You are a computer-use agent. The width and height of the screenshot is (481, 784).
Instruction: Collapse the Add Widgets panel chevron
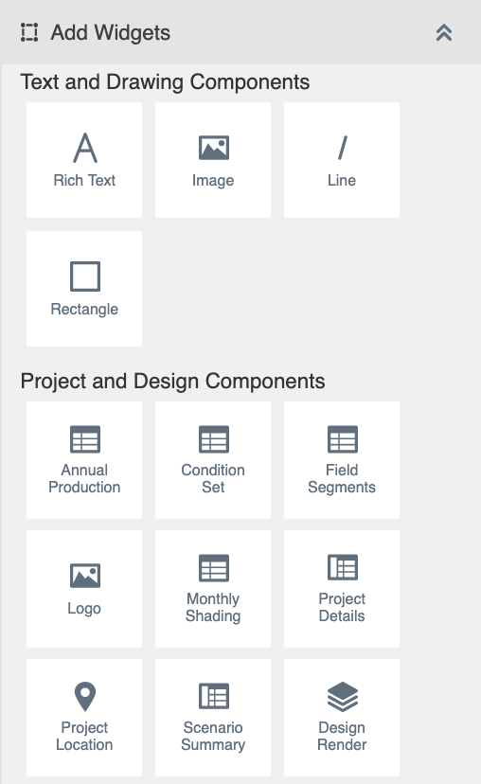pyautogui.click(x=443, y=32)
